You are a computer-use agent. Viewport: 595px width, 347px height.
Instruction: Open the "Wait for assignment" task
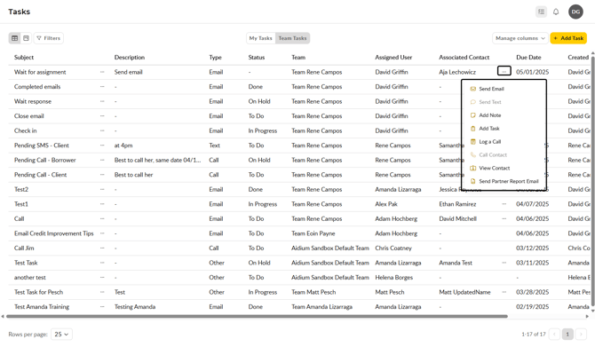tap(40, 72)
